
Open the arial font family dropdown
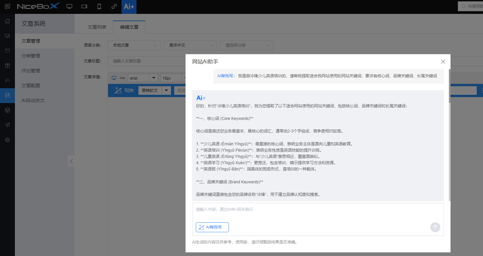[x=143, y=78]
